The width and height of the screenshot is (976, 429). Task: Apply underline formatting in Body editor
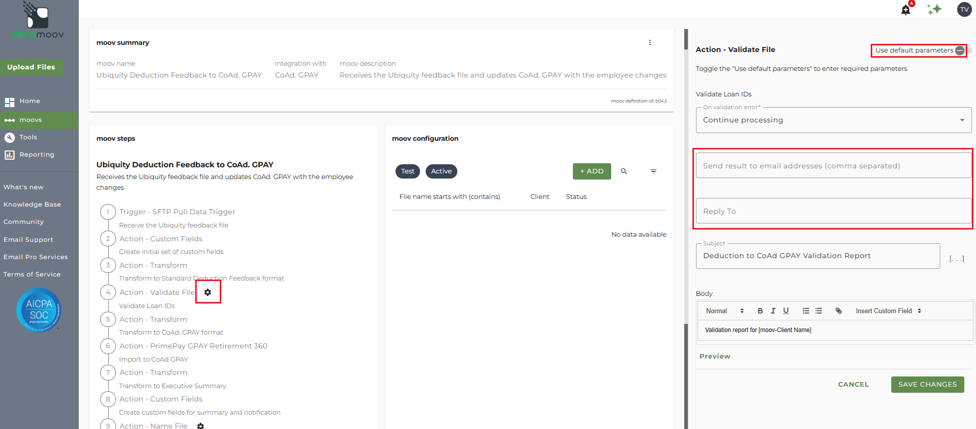point(786,311)
